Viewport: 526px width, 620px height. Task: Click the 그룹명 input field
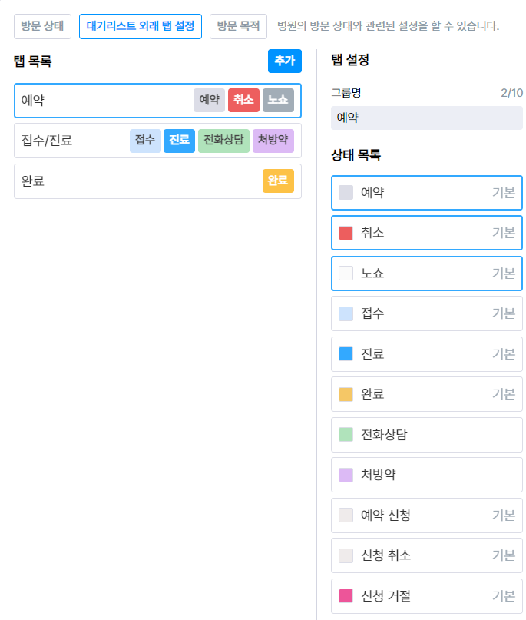pyautogui.click(x=426, y=118)
